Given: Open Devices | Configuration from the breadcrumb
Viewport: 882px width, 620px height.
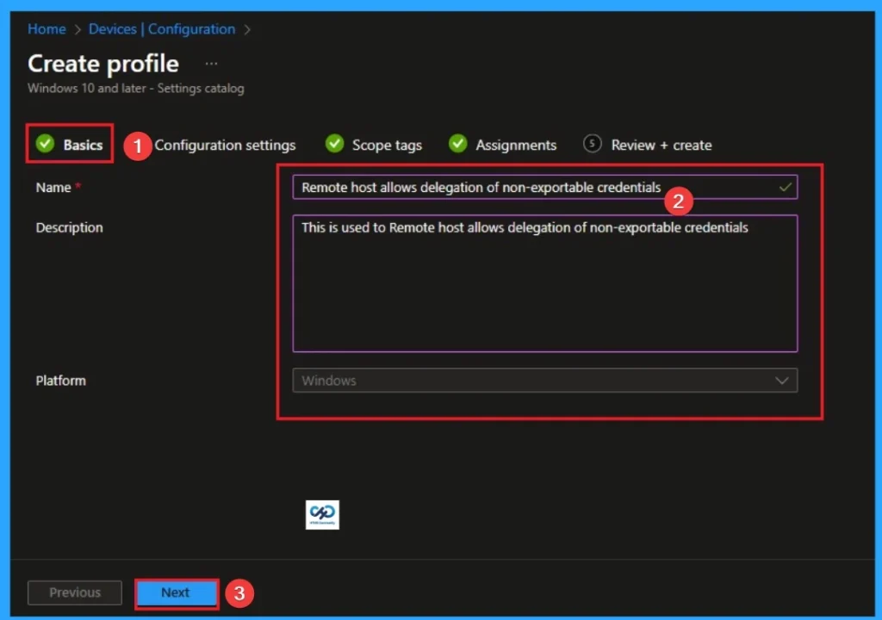Looking at the screenshot, I should click(162, 28).
